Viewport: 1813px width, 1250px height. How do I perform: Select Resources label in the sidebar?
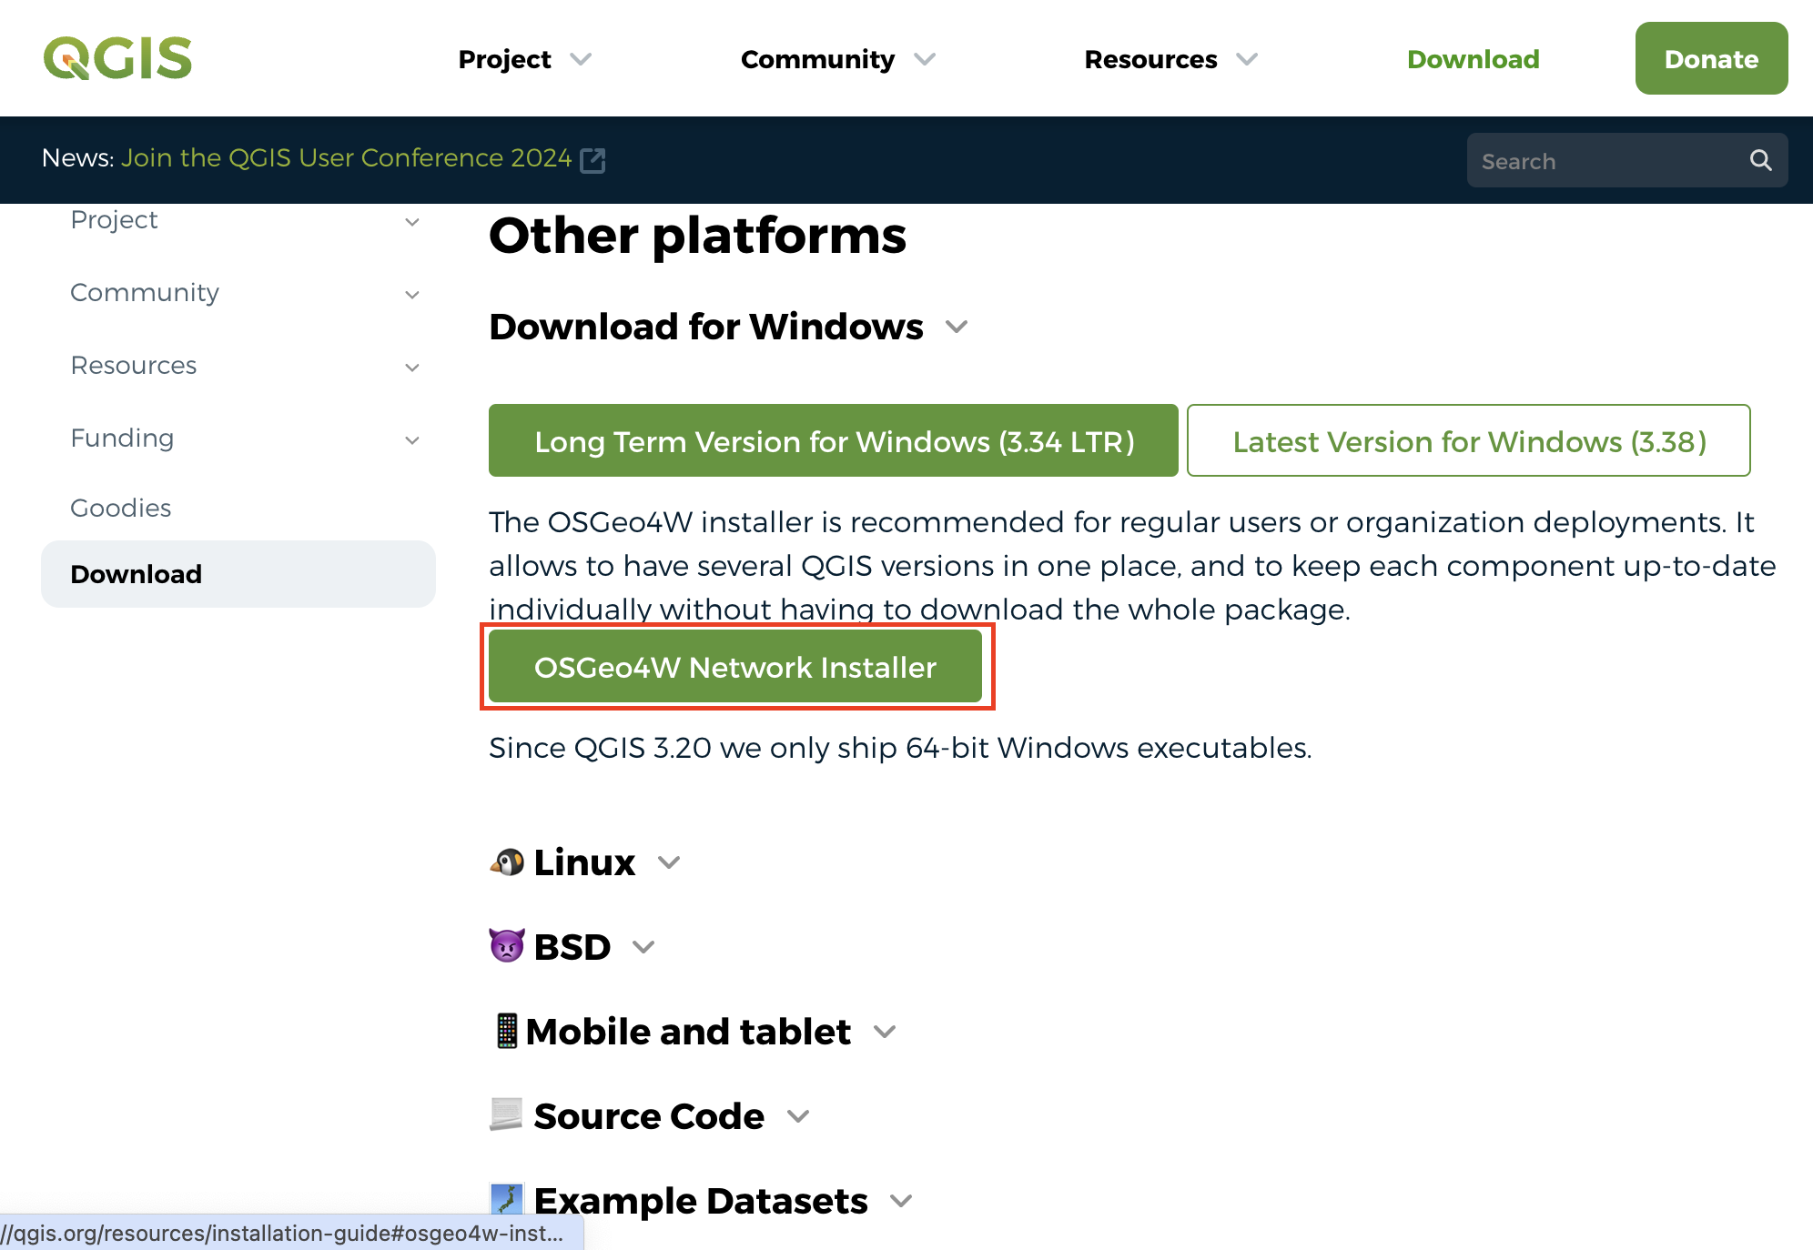134,365
